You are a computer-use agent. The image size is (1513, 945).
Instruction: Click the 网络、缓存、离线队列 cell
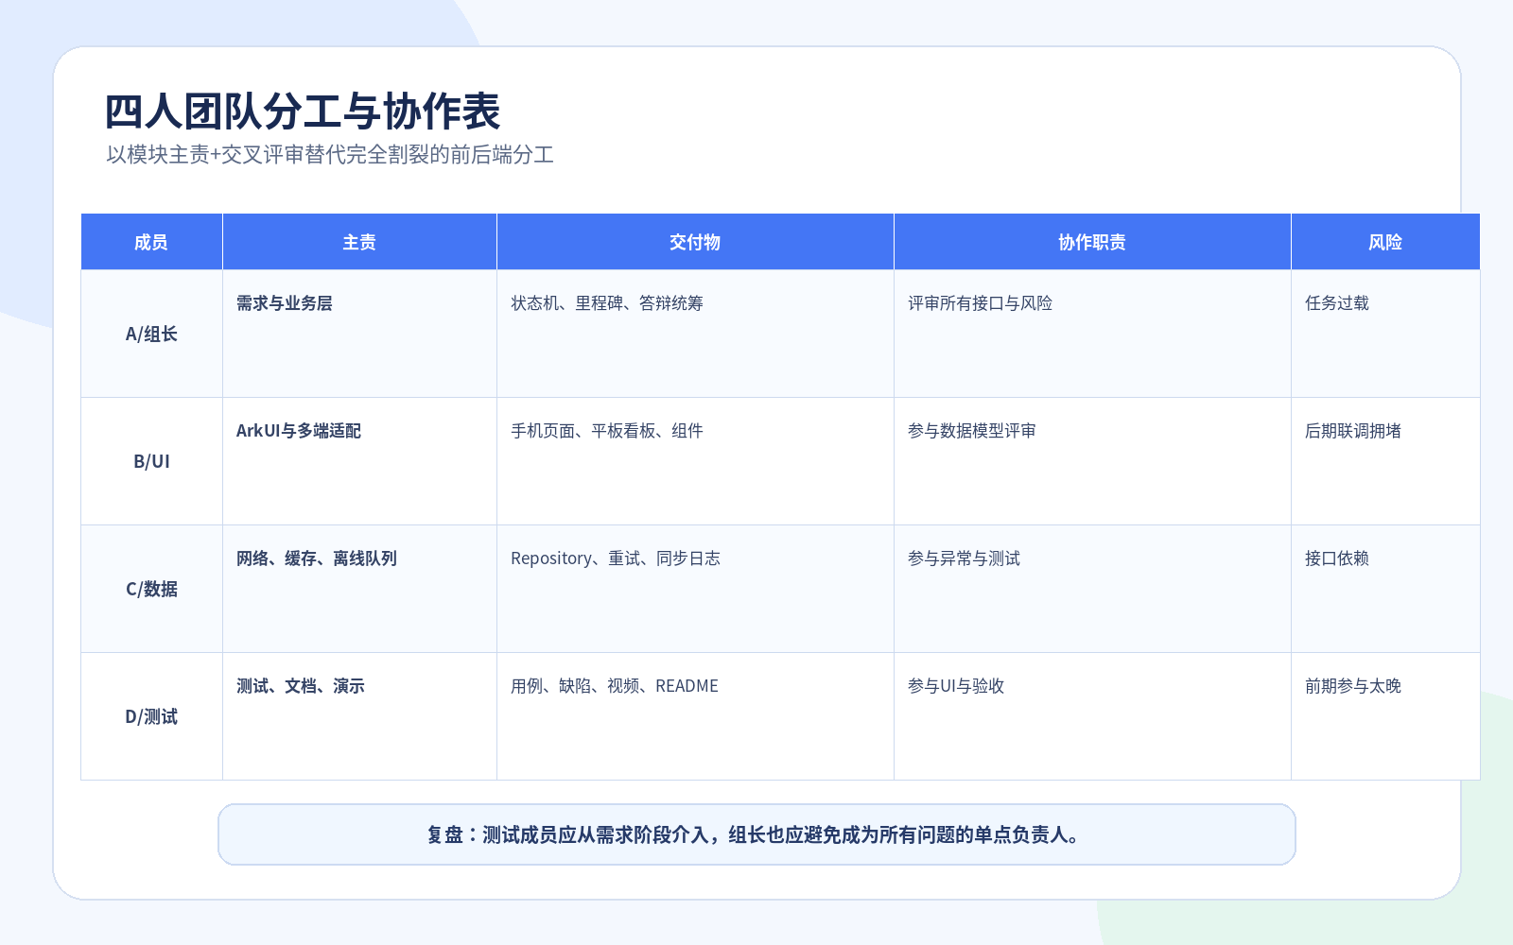click(359, 589)
